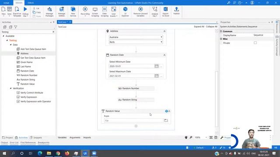280x157 pixels.
Task: Click Expand All in designer
Action: (x=199, y=27)
